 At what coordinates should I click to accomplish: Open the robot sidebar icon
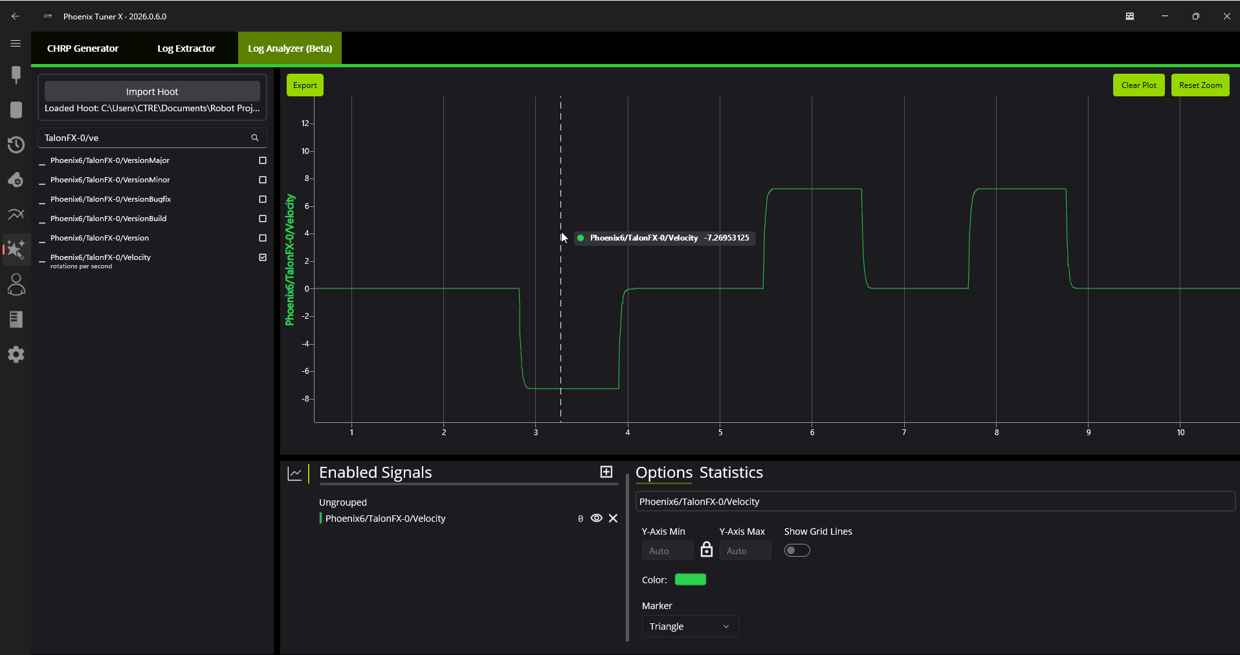click(16, 180)
